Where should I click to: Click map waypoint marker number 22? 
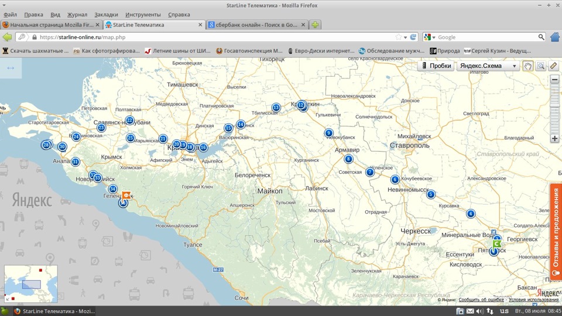130,121
